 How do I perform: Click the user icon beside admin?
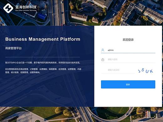point(103,50)
